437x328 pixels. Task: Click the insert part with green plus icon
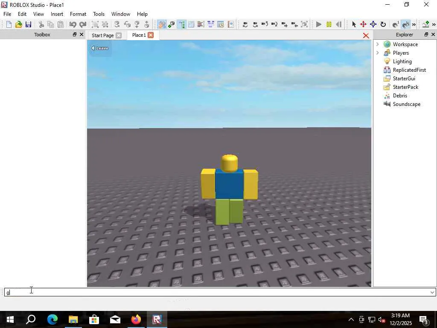[172, 24]
